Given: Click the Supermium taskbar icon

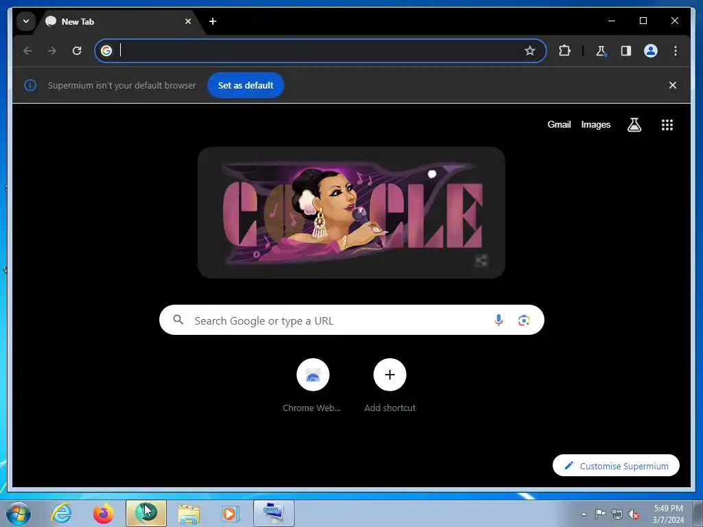Looking at the screenshot, I should pyautogui.click(x=146, y=513).
